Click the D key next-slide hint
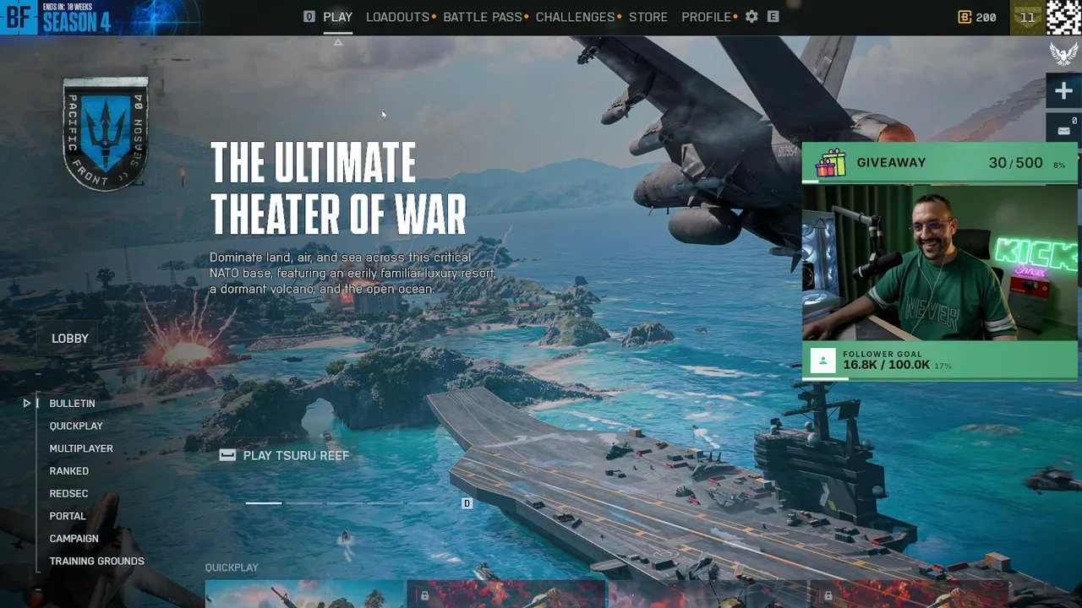The width and height of the screenshot is (1082, 608). click(x=467, y=503)
